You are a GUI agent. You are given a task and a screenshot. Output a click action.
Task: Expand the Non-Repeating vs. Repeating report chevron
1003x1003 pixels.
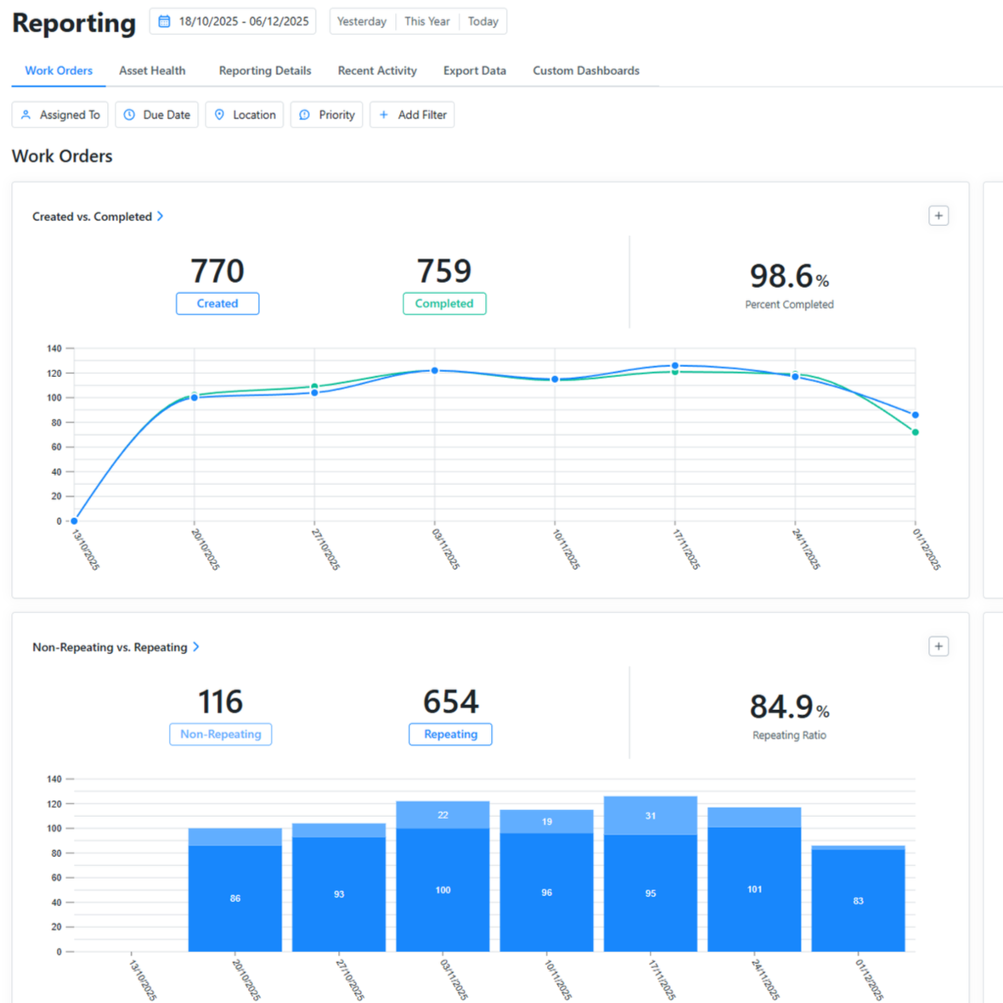[196, 647]
